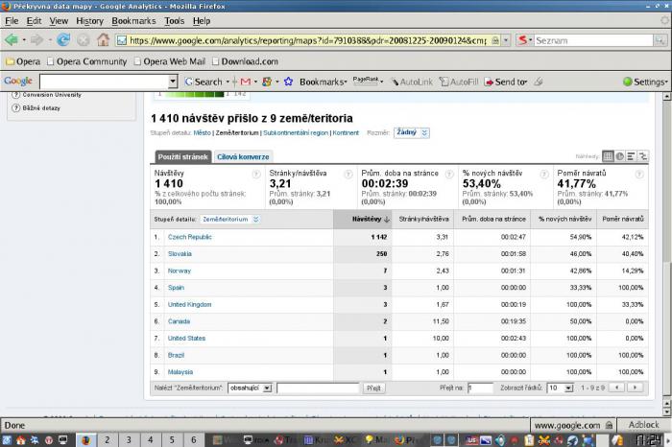
Task: Open the Bookmarks menu in menu bar
Action: pos(133,20)
